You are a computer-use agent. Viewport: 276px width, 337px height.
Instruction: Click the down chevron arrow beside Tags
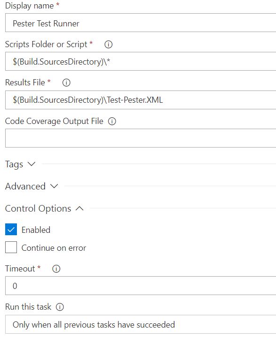pyautogui.click(x=32, y=164)
